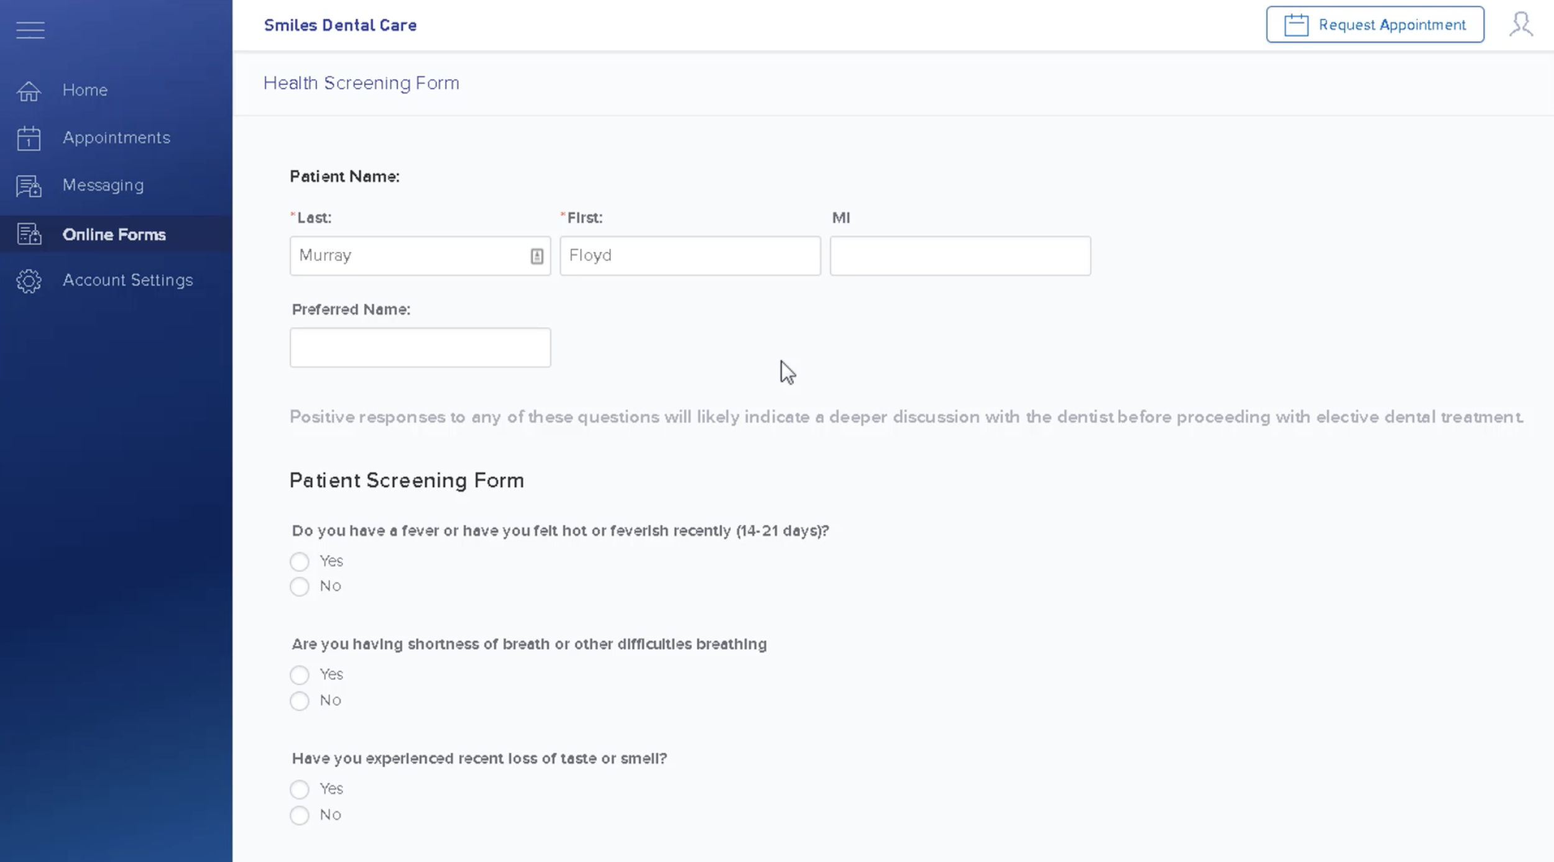The height and width of the screenshot is (862, 1554).
Task: Click the Appointments calendar icon in the sidebar
Action: pos(29,138)
